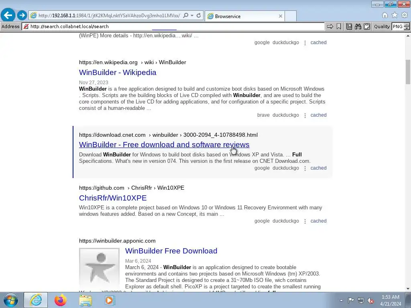Increase Quality with the up stepper arrow
The width and height of the screenshot is (411, 308).
[x=407, y=24]
